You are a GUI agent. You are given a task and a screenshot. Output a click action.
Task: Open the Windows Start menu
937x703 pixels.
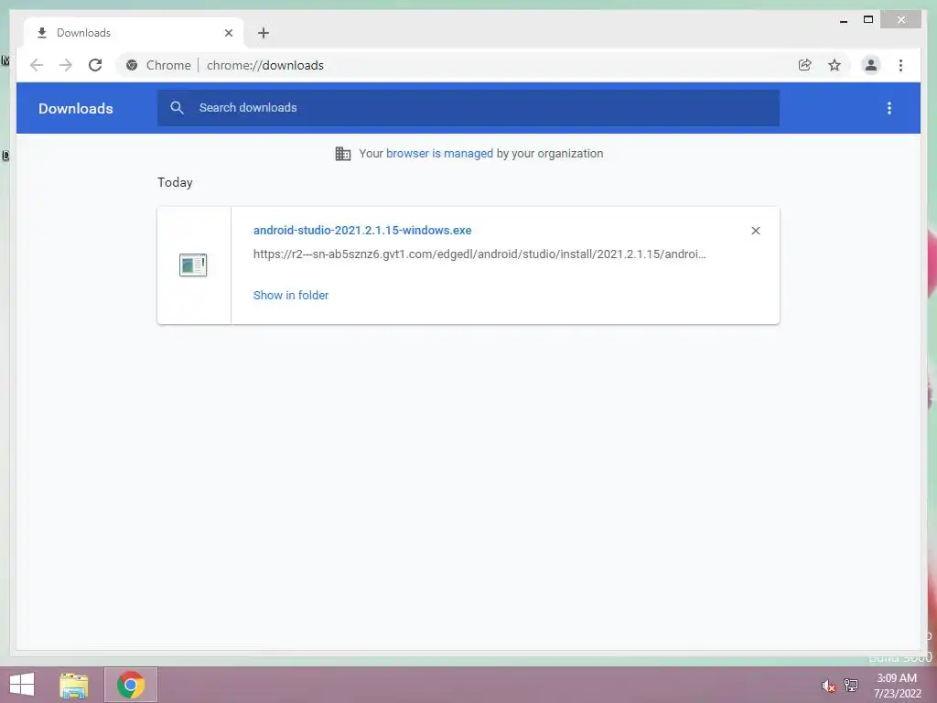pos(22,685)
